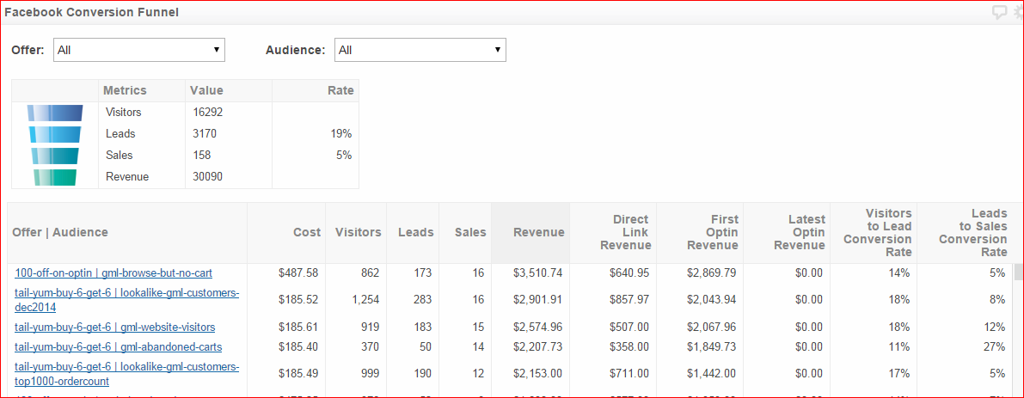Open tail-yum-buy-6-get-6 | gml-abandoned-carts link
1024x398 pixels.
tap(118, 347)
